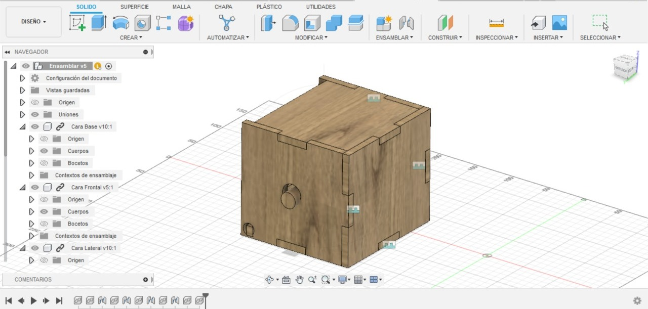Collapse the Cara Base v10:1 node
This screenshot has height=309, width=648.
click(22, 126)
